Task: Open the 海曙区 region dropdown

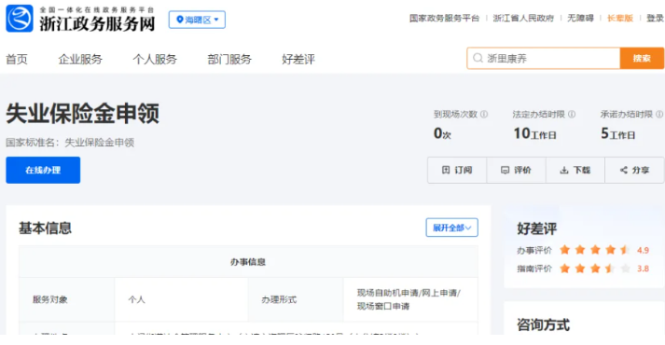Action: tap(197, 20)
